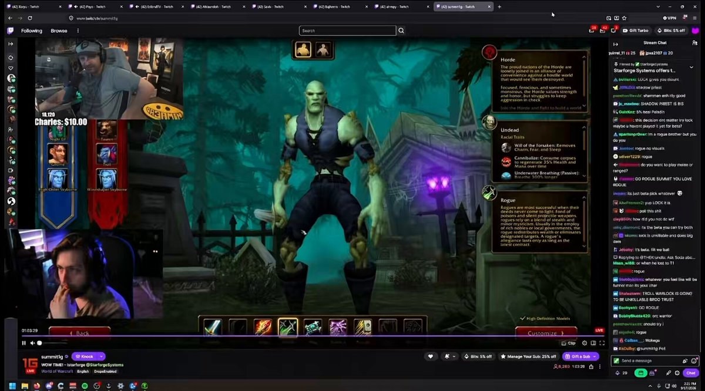The height and width of the screenshot is (391, 705).
Task: Expand the pinned Starforge Systems message
Action: [x=691, y=66]
